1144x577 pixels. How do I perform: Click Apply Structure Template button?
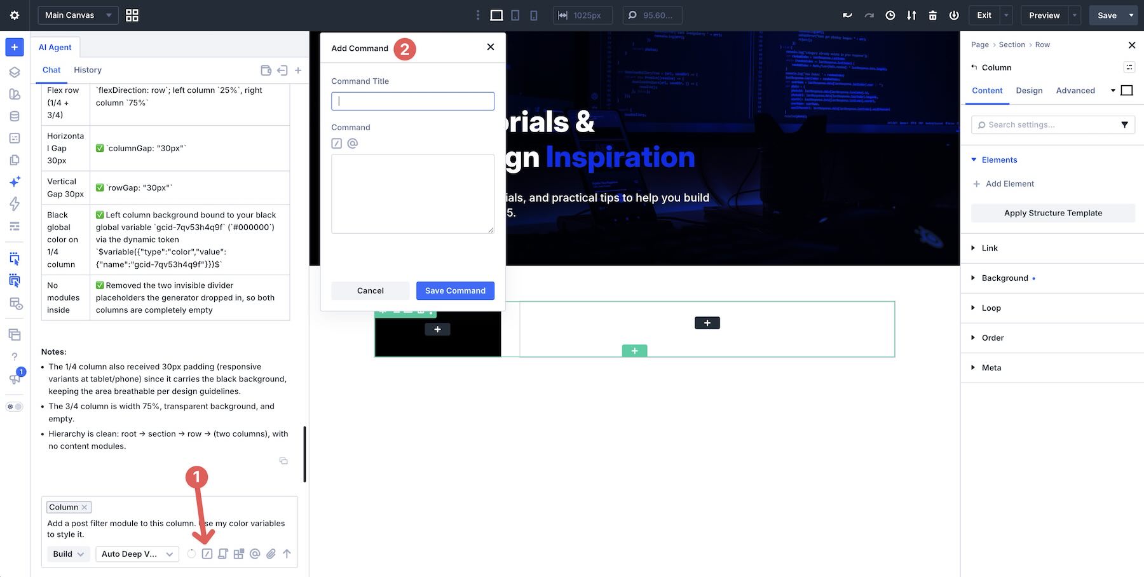click(1053, 213)
